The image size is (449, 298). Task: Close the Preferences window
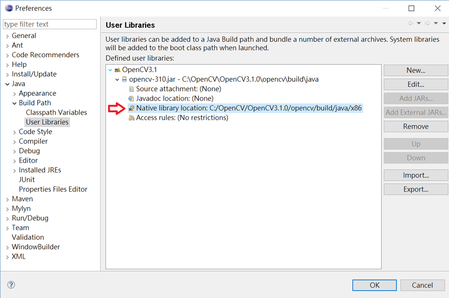point(438,8)
